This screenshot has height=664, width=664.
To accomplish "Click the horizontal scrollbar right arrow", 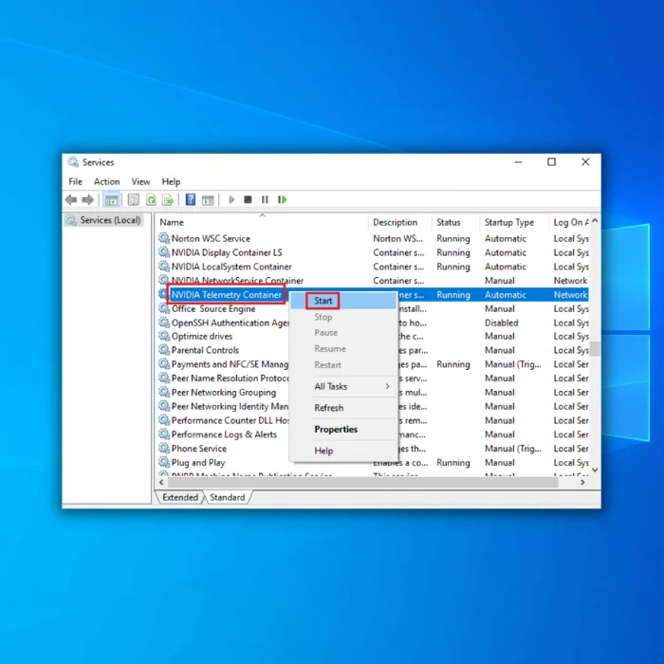I will pyautogui.click(x=583, y=482).
